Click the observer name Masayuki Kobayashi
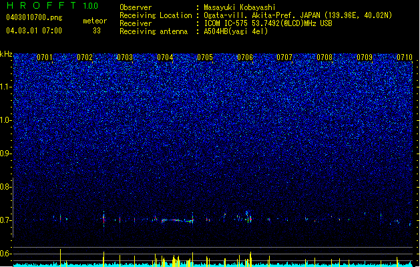The image size is (420, 267). pos(240,7)
